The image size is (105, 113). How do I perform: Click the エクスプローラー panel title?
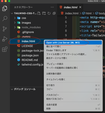(23, 7)
